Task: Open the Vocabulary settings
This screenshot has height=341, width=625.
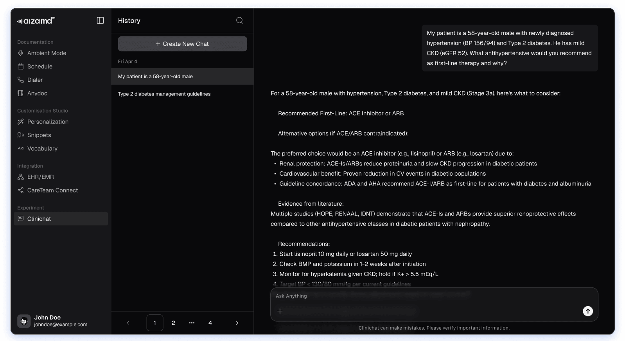Action: point(42,149)
